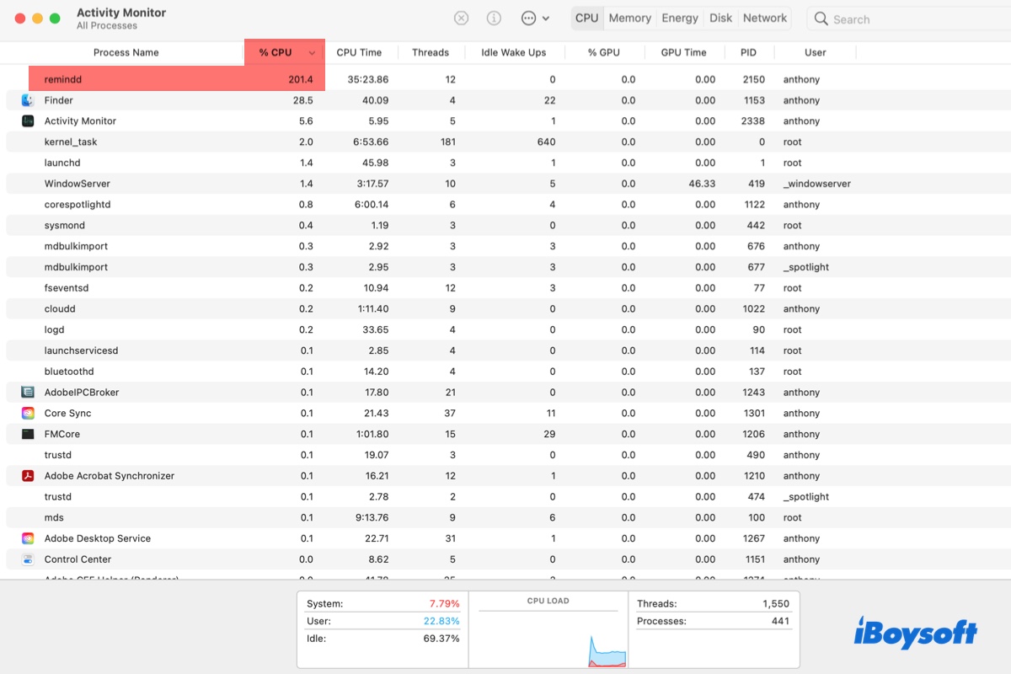Open the ellipsis action menu

coord(535,19)
